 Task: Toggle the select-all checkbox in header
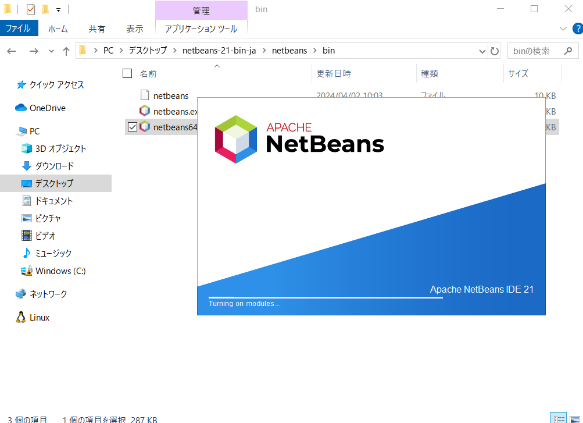tap(127, 73)
